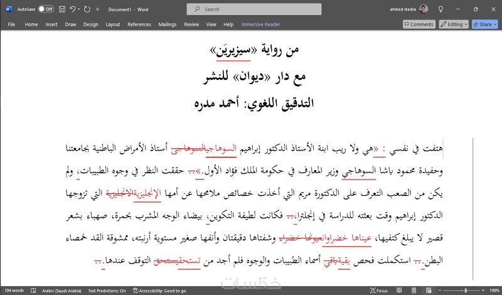Select the Draw ribbon tab

click(x=70, y=24)
